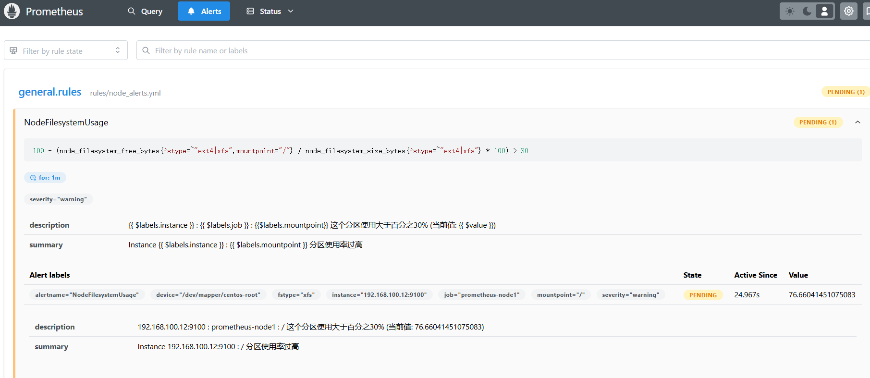Click the alertname="NodeFilesystemUsage" label
The width and height of the screenshot is (870, 378).
point(87,295)
